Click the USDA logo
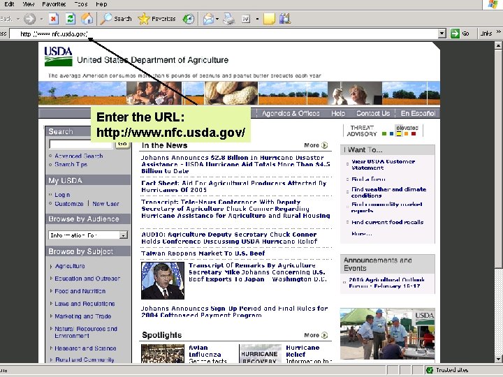The height and width of the screenshot is (377, 503). pyautogui.click(x=59, y=56)
